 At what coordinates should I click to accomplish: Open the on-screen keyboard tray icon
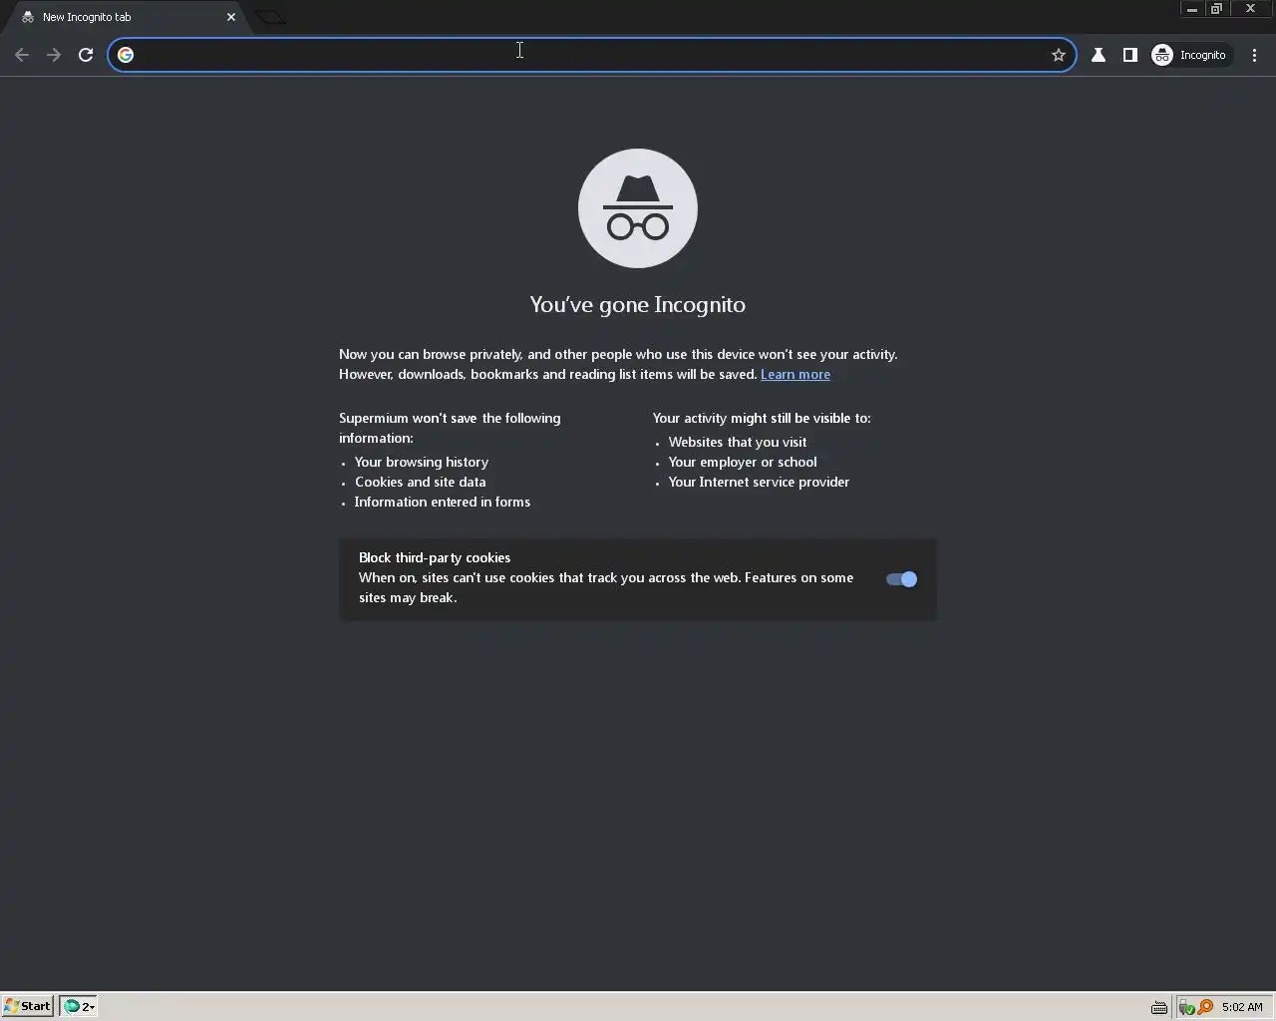pyautogui.click(x=1159, y=1007)
